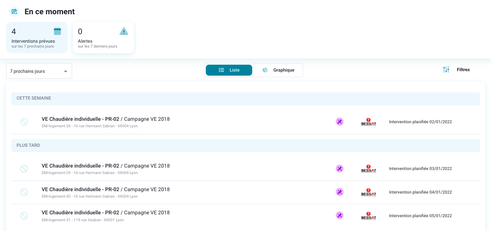
Task: Switch to Graphique view
Action: coord(279,70)
